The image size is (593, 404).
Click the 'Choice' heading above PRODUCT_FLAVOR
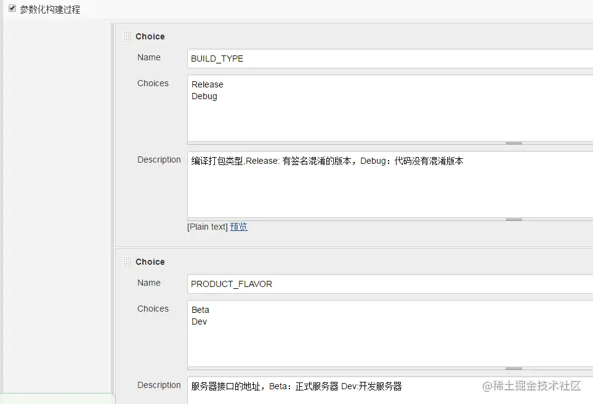150,262
